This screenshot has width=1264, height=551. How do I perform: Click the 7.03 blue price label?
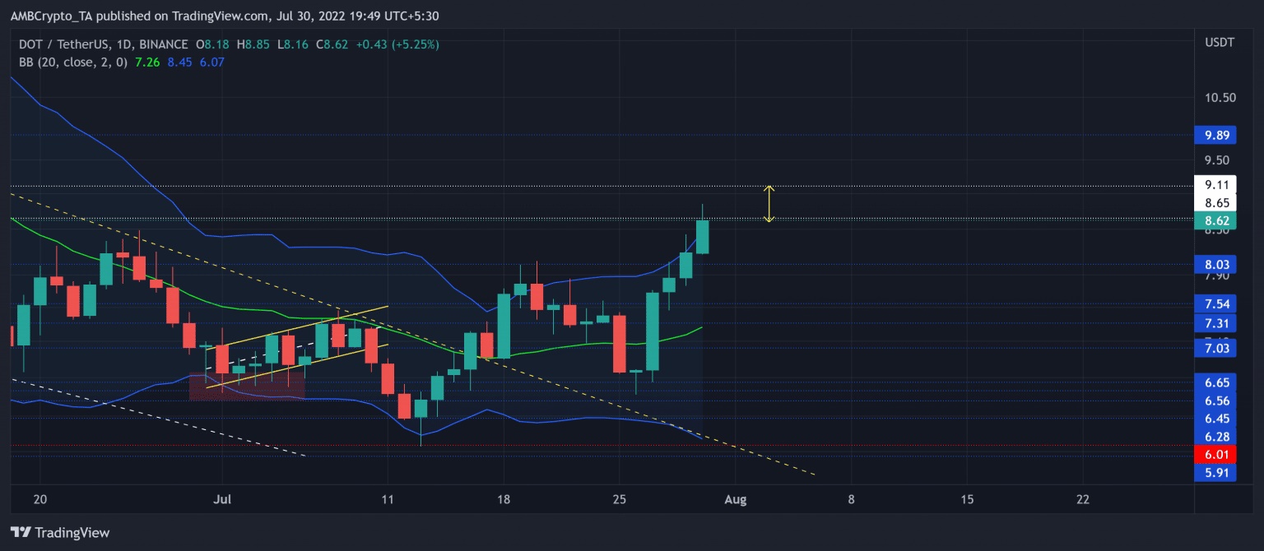click(1215, 350)
